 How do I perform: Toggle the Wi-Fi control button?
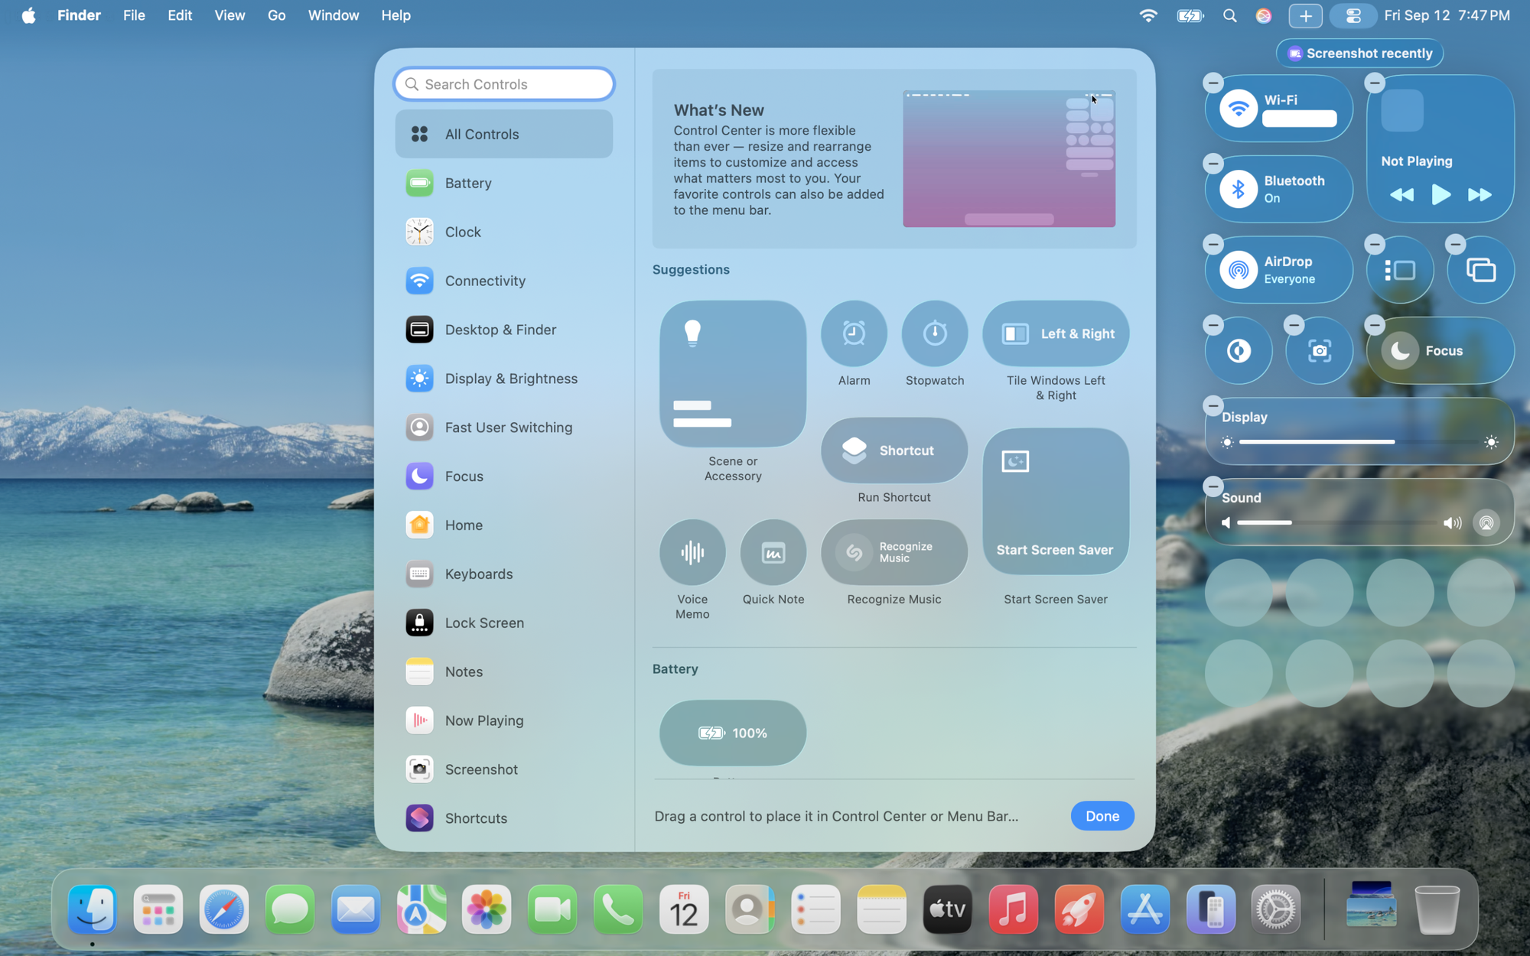[1239, 109]
